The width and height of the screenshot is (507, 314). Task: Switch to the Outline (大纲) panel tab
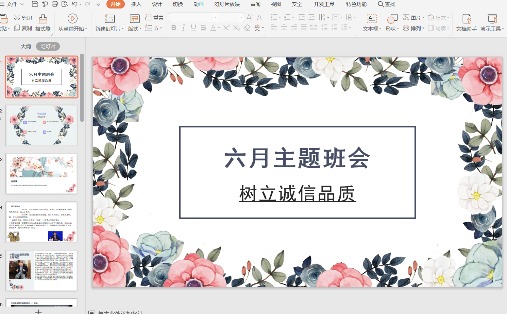pyautogui.click(x=26, y=46)
